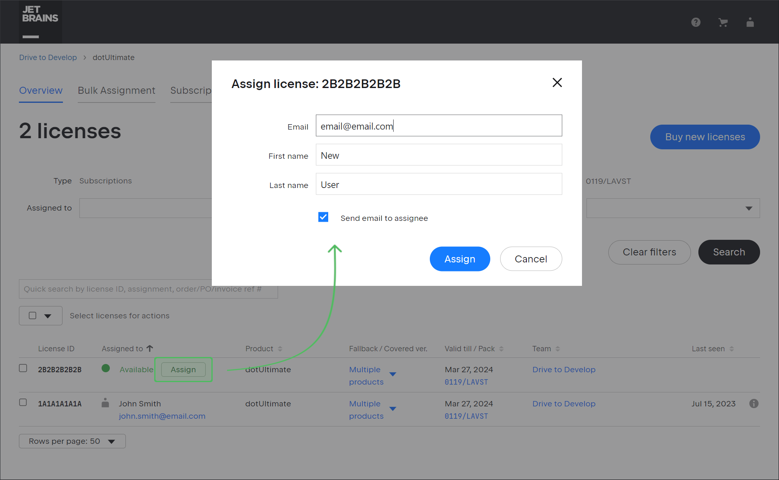Click license ID 2B2B2B2B2B text

point(60,369)
